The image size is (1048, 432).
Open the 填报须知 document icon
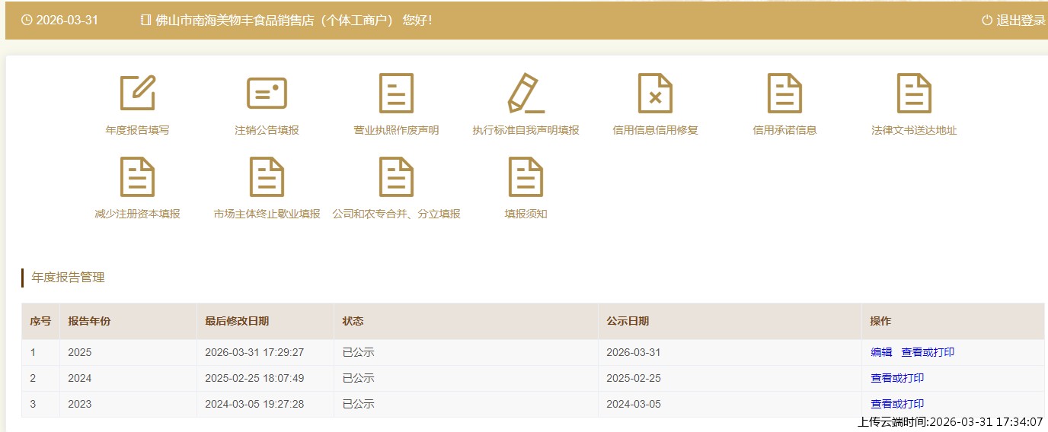pyautogui.click(x=526, y=176)
